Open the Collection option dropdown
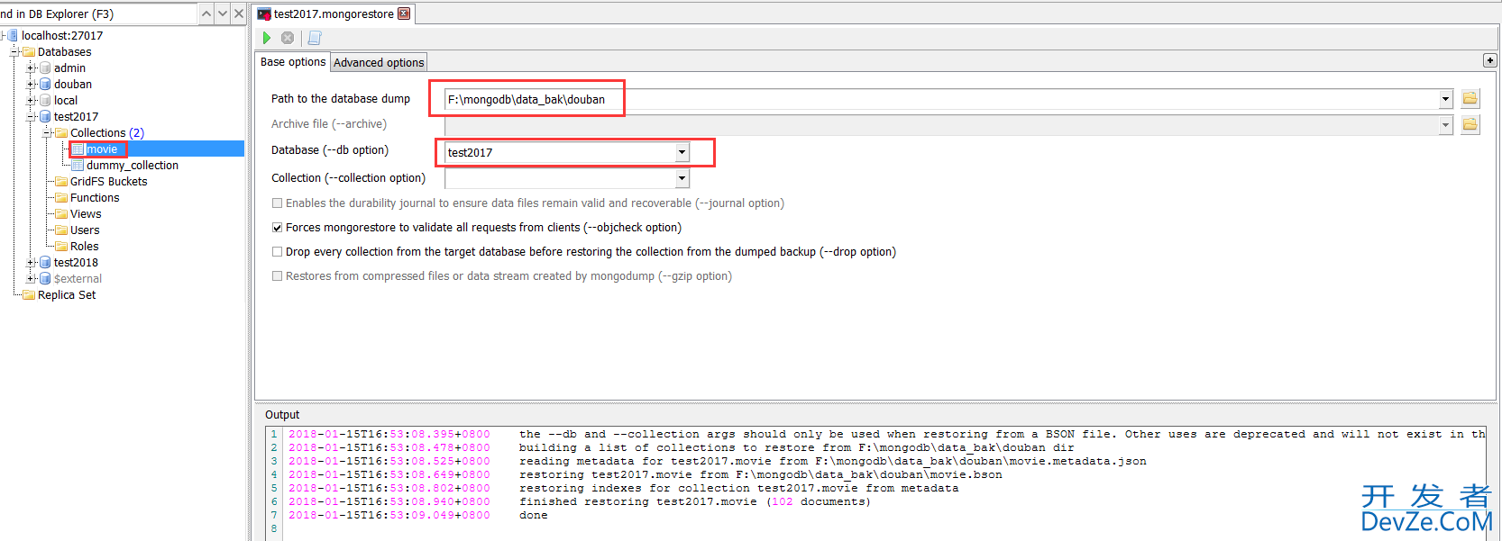1502x541 pixels. pos(682,178)
